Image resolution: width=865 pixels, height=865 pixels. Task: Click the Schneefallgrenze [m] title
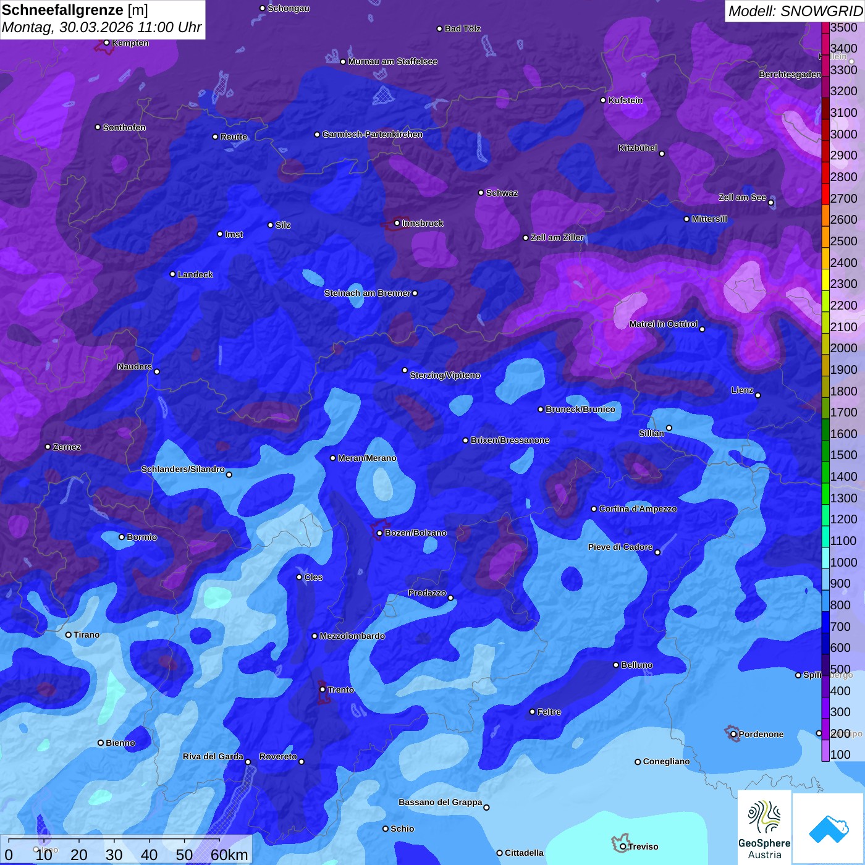tap(75, 10)
